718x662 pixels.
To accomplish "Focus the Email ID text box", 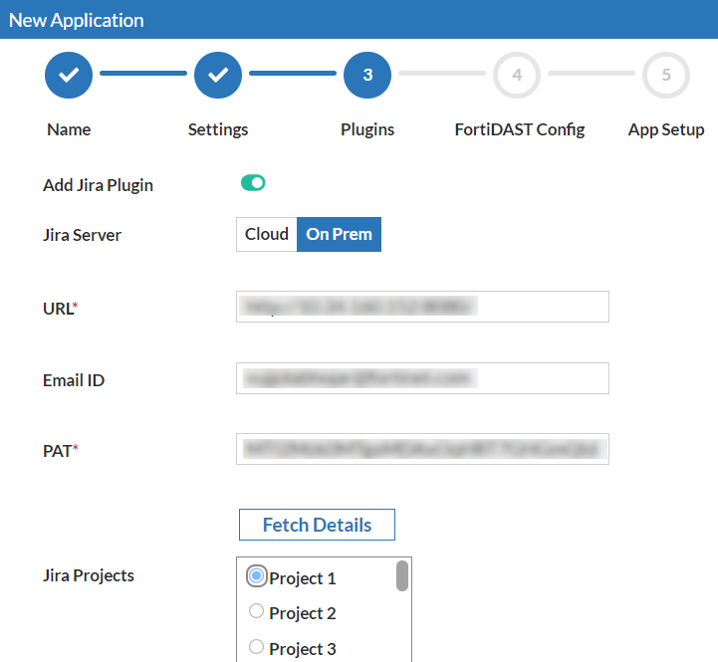I will (422, 378).
